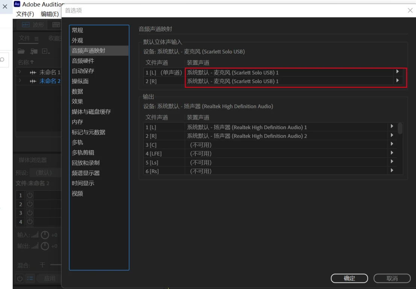416x289 pixels.
Task: Select 标记与元数据 preferences category
Action: click(x=99, y=132)
